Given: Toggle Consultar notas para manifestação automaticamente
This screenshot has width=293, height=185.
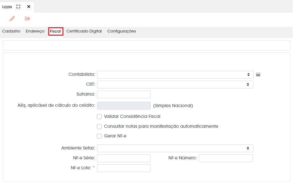Looking at the screenshot, I should pos(99,127).
